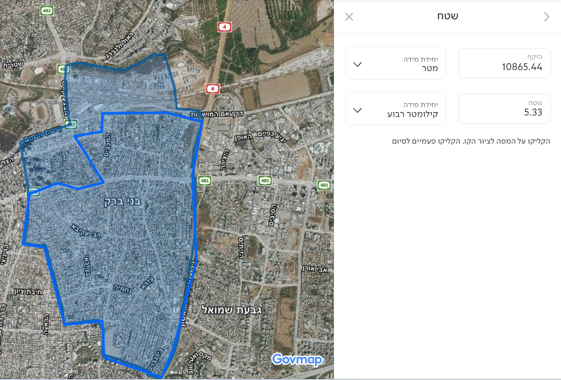This screenshot has width=561, height=380.
Task: Click the הסיבים street label
Action: pos(272,215)
